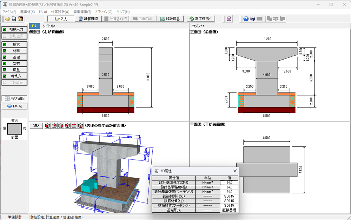Click the open file folder icon
Viewport: 351px width, 220px height.
pyautogui.click(x=7, y=19)
